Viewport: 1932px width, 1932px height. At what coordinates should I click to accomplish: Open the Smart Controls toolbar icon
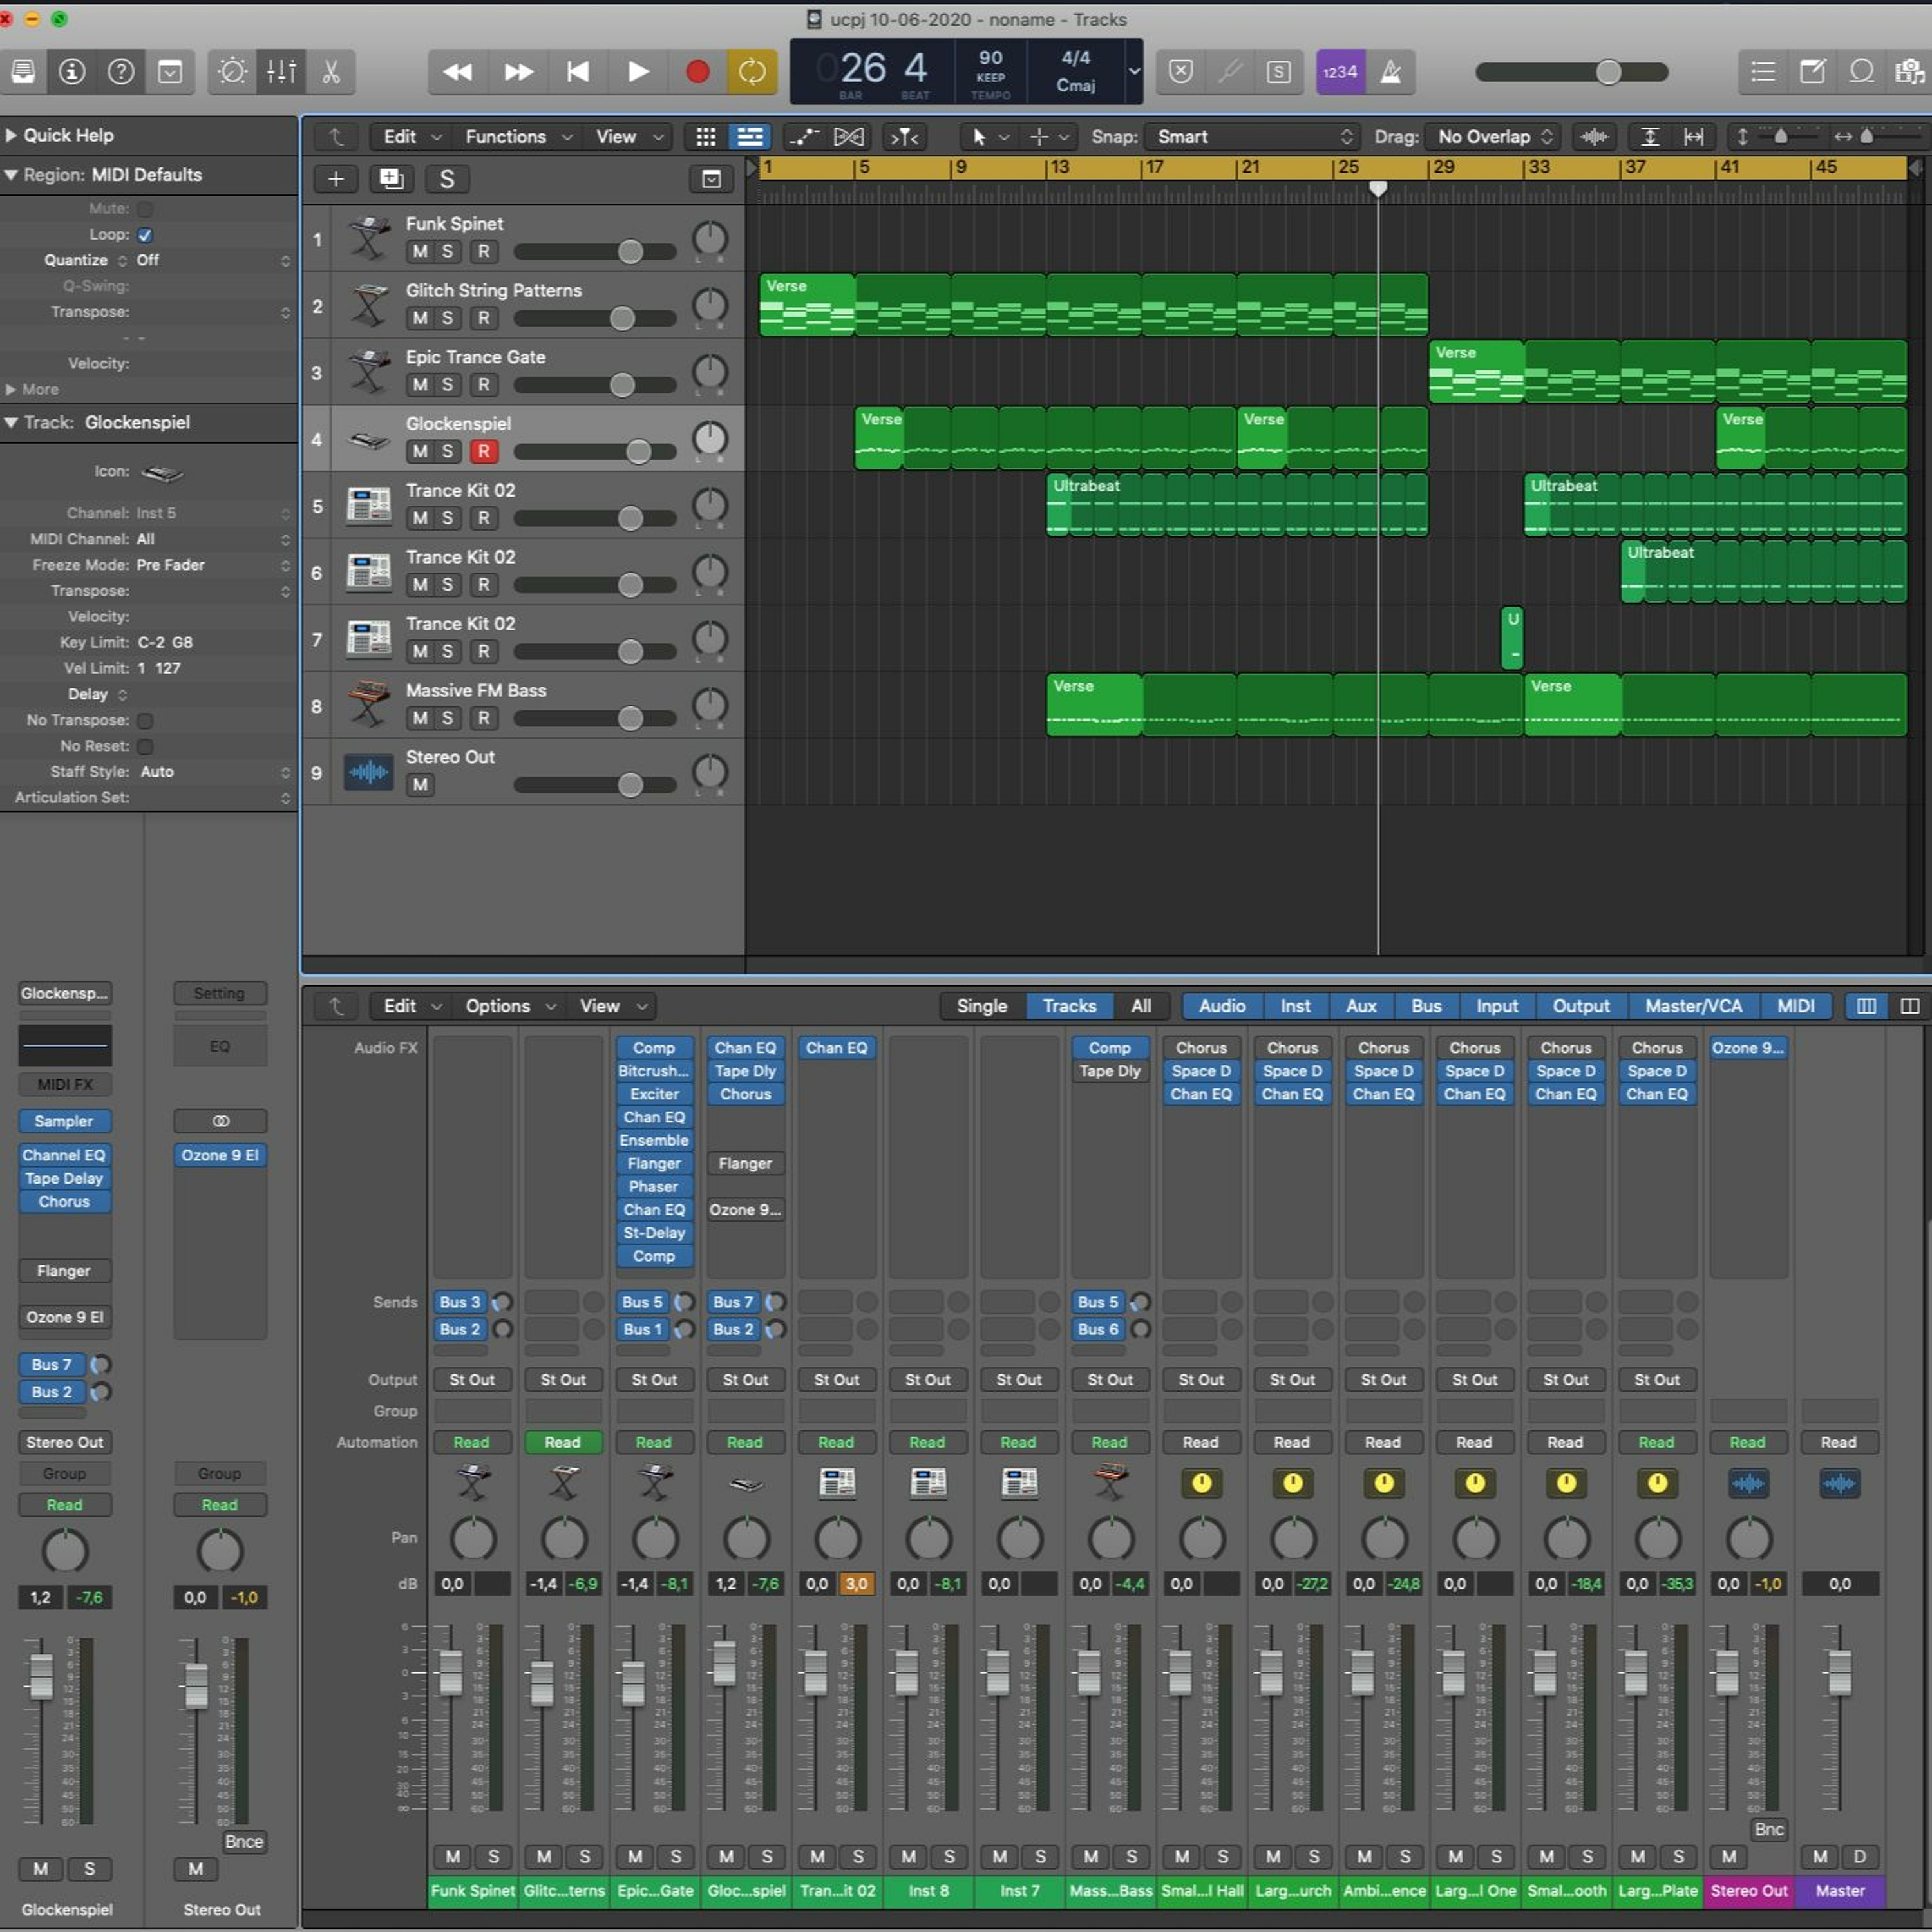(232, 72)
